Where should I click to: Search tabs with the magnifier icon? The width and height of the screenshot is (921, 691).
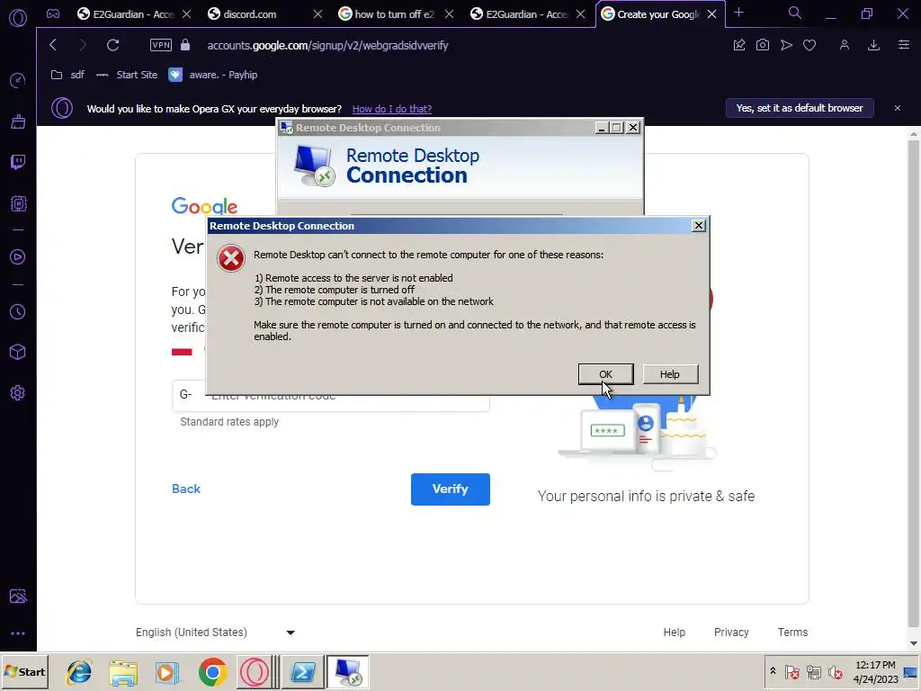[795, 13]
